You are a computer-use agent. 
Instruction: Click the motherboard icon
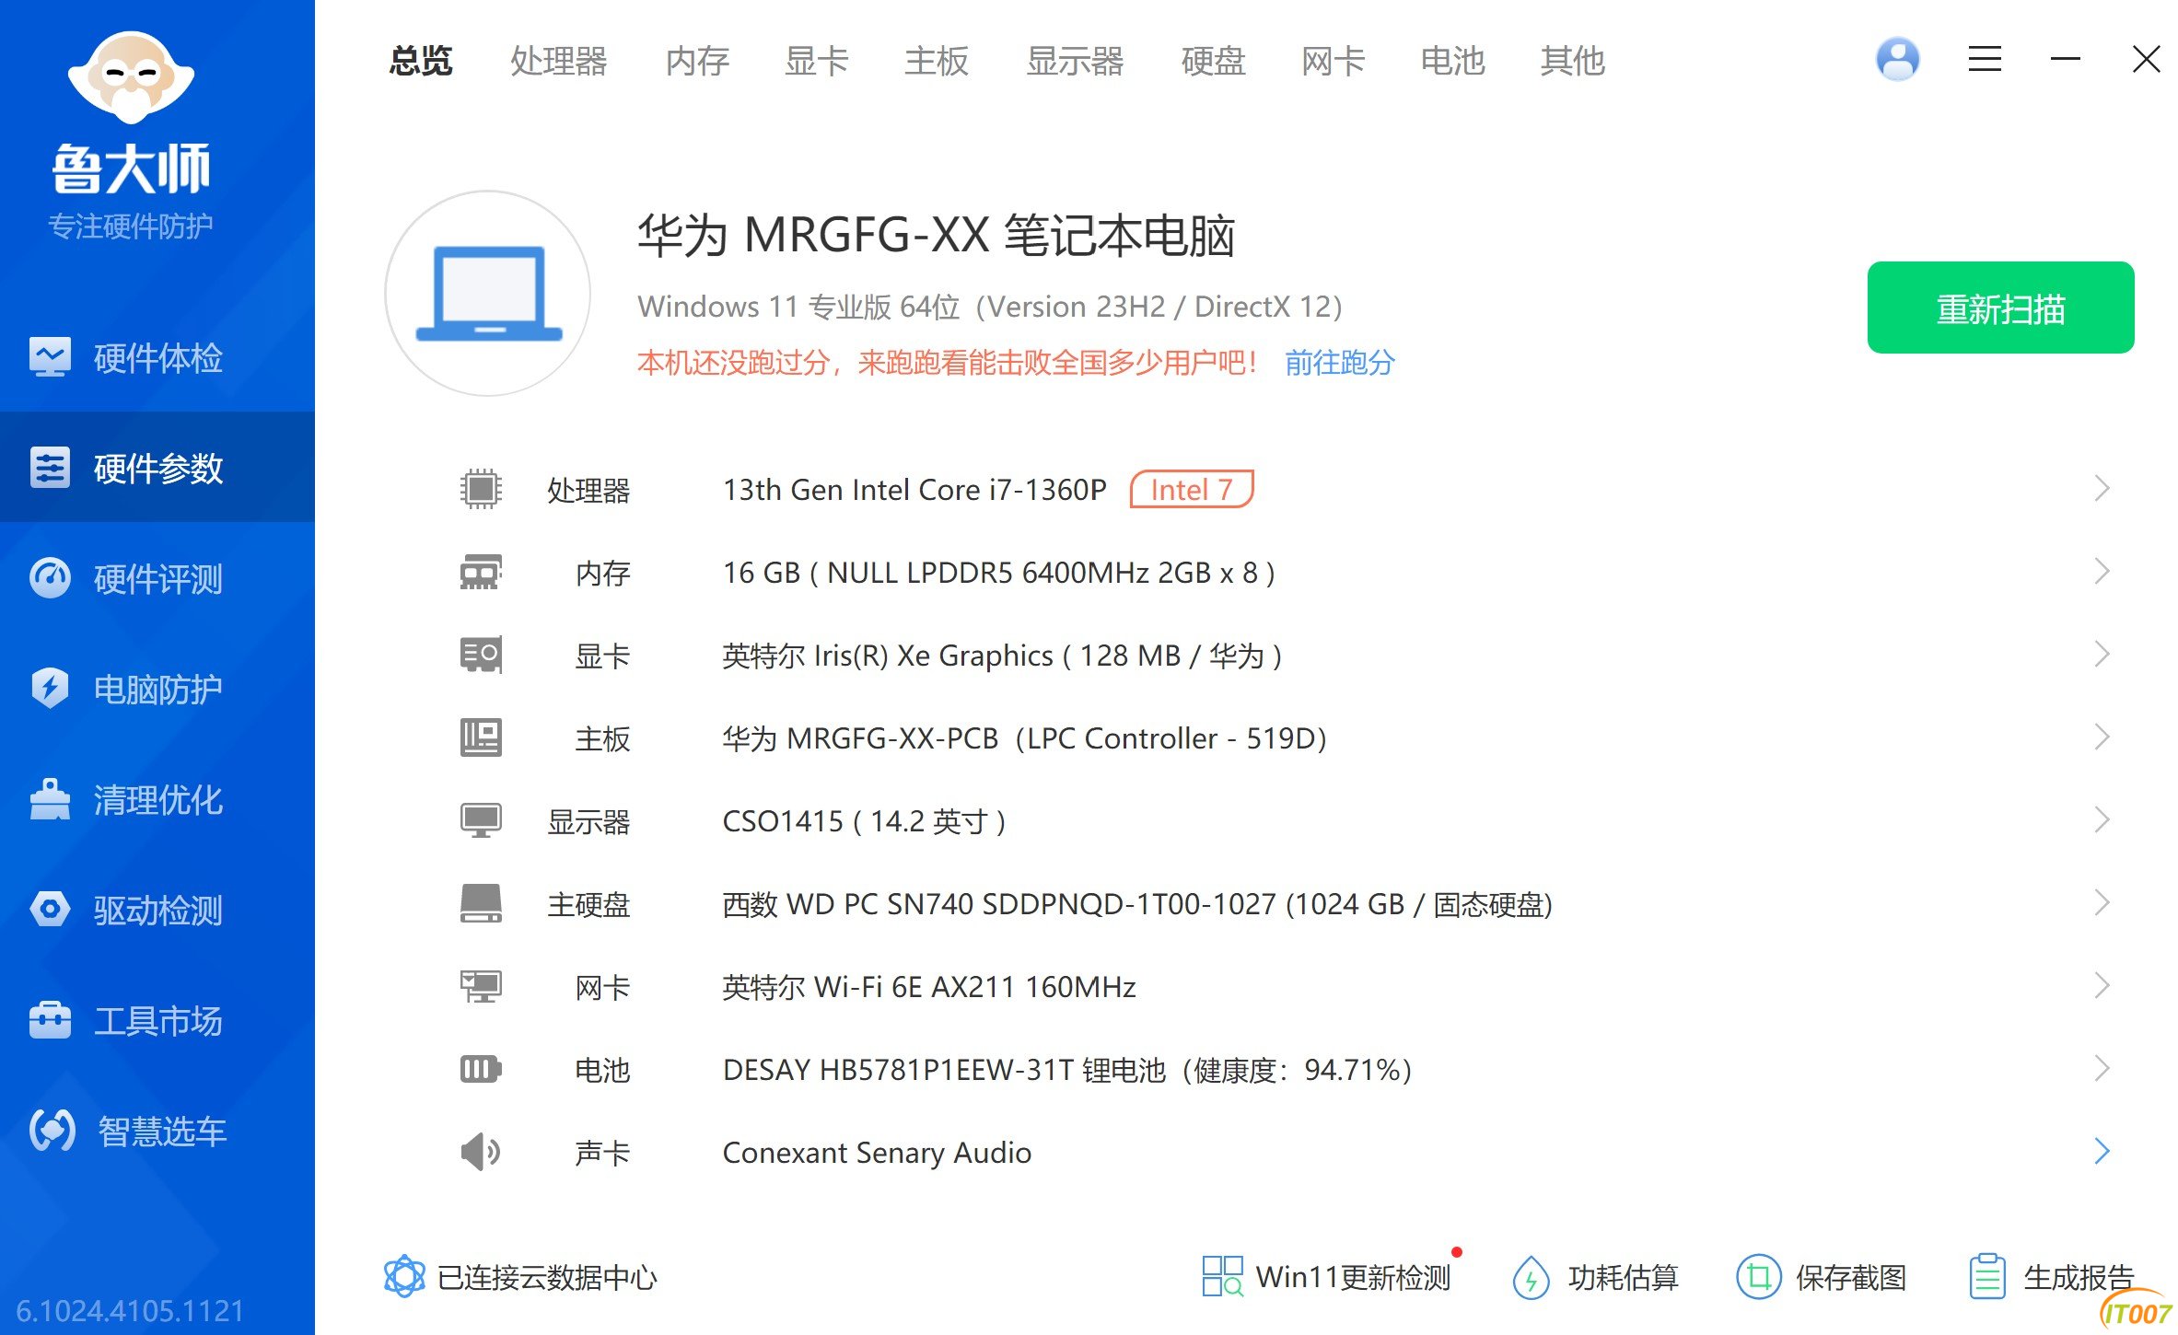pos(481,737)
